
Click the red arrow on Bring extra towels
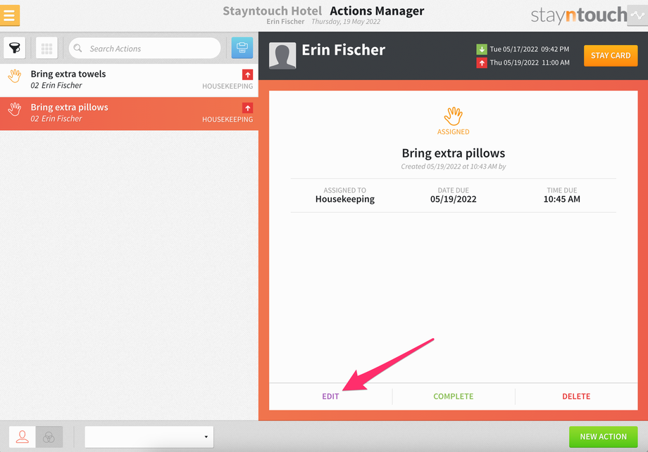[x=247, y=75]
